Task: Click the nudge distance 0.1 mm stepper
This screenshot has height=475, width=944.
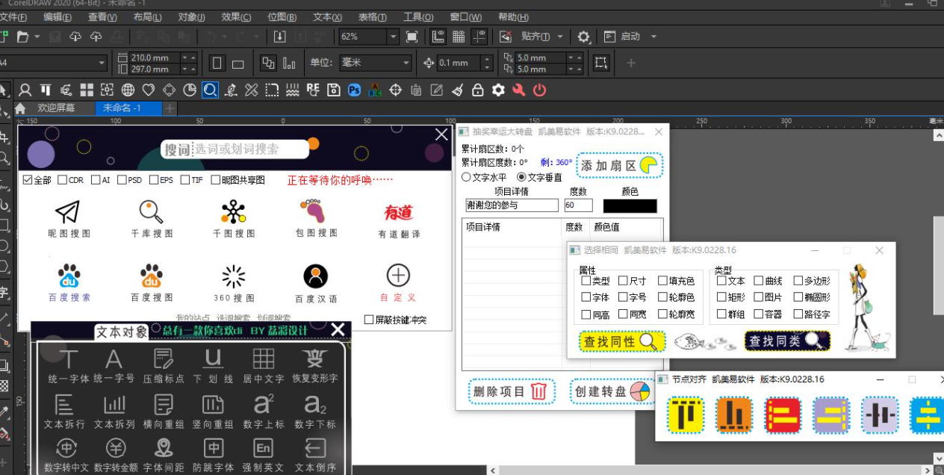Action: point(488,63)
